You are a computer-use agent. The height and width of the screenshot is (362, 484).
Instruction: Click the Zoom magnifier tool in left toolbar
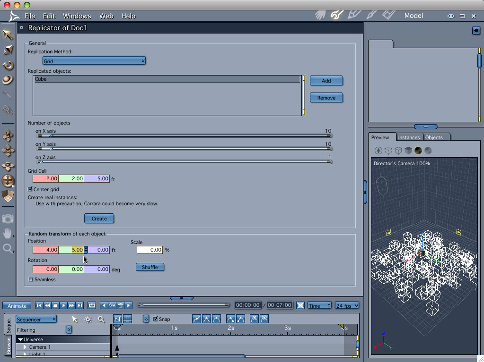click(8, 249)
